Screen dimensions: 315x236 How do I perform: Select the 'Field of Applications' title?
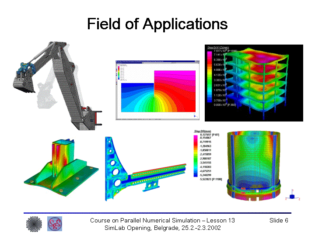[157, 24]
